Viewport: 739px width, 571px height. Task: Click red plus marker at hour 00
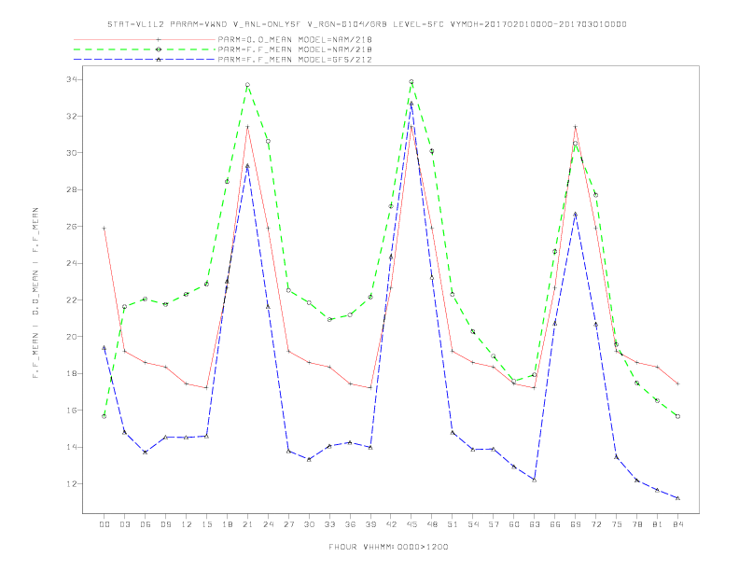pos(105,228)
